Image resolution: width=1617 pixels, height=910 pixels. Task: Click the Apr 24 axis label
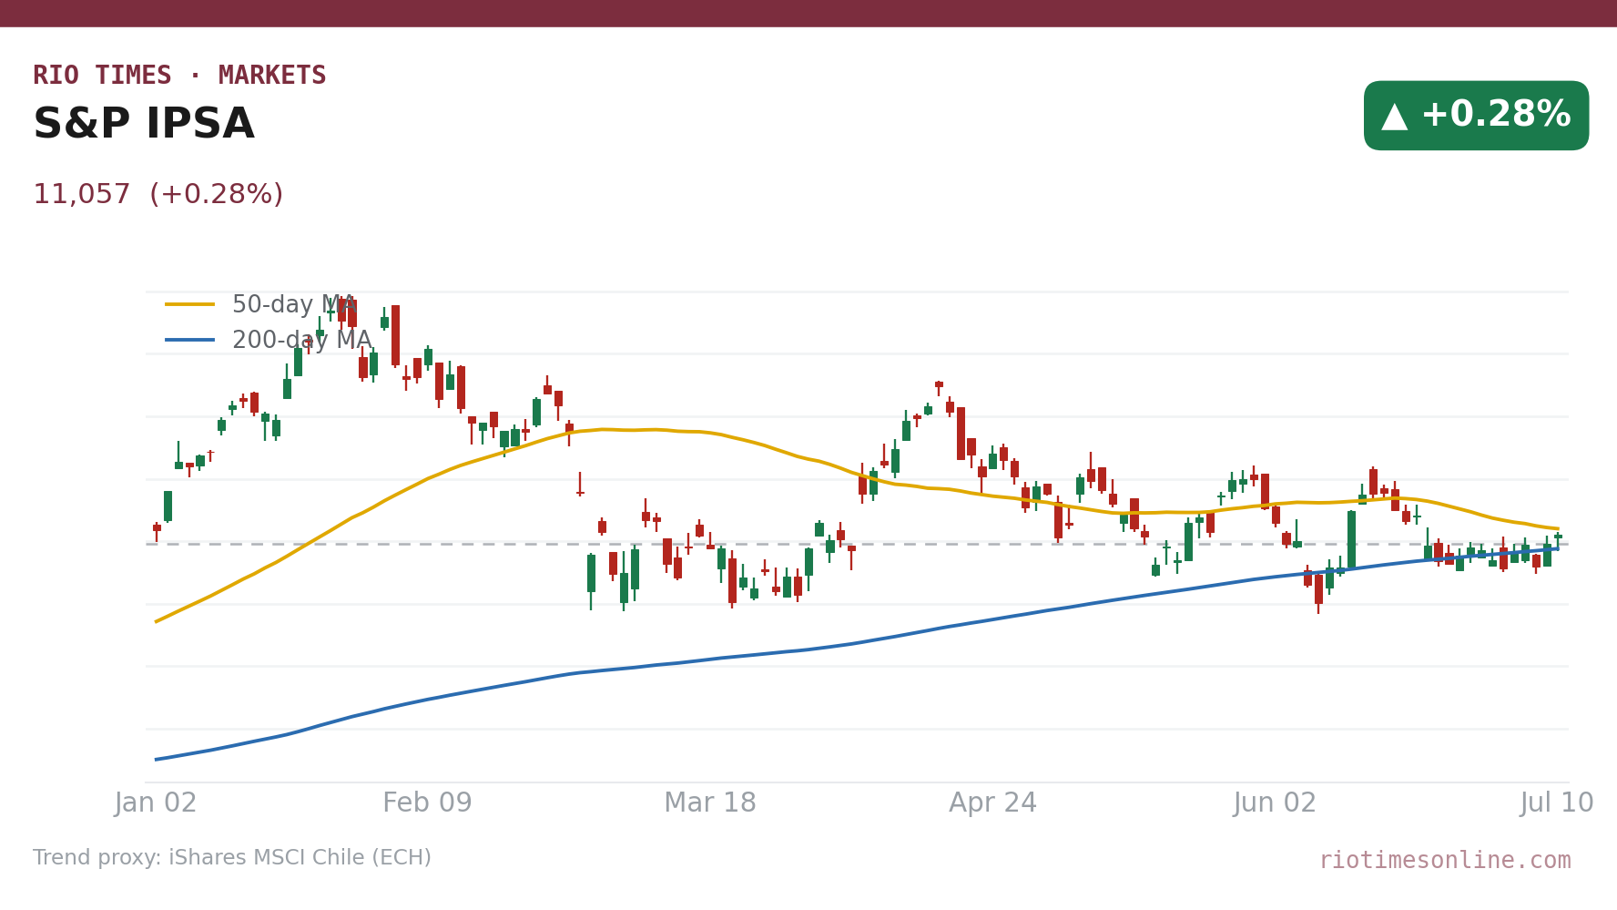(x=992, y=803)
